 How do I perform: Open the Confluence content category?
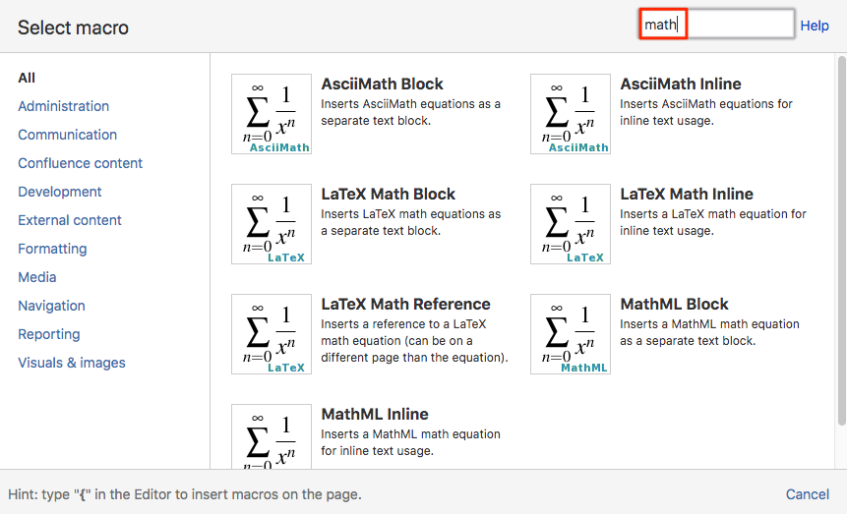click(80, 163)
